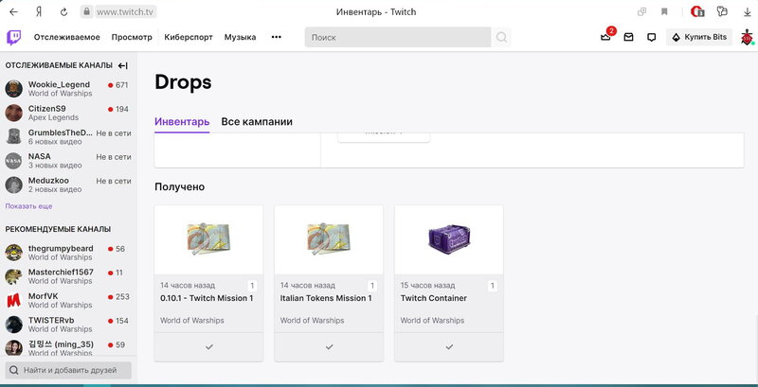Viewport: 758px width, 387px height.
Task: Click Купить Bits button
Action: (x=701, y=38)
